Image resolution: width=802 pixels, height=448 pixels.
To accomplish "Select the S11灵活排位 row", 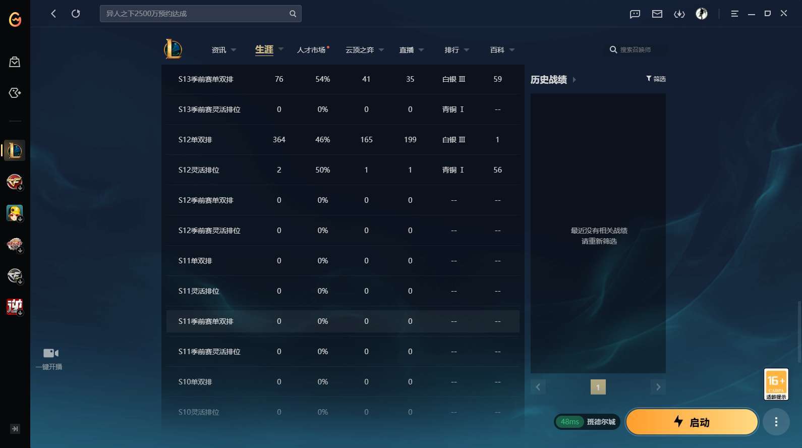I will click(x=343, y=291).
